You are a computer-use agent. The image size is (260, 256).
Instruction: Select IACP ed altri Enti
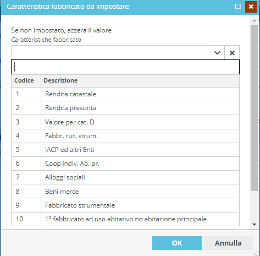point(125,150)
